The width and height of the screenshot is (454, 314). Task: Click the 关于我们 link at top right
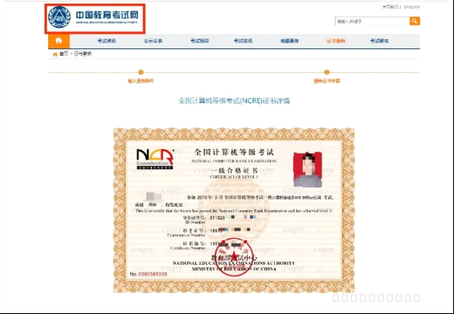pos(390,7)
